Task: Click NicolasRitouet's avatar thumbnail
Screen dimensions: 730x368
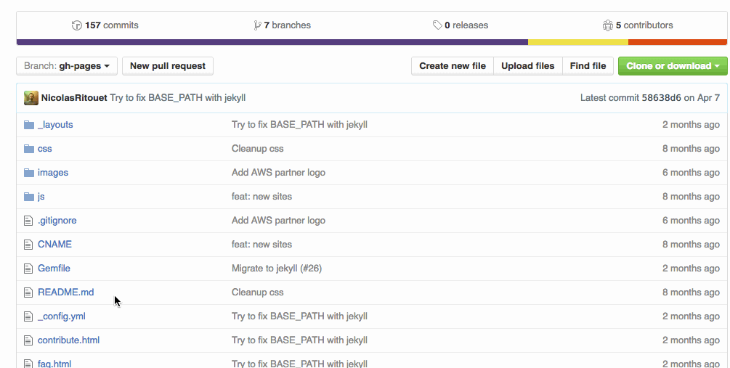Action: coord(31,98)
